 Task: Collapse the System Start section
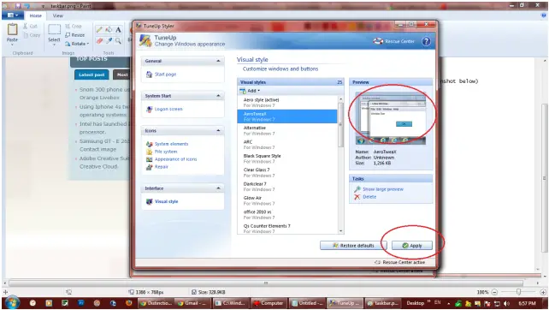point(218,96)
